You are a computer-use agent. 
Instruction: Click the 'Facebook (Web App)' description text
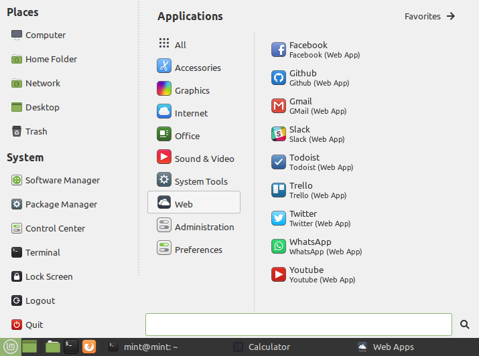324,55
